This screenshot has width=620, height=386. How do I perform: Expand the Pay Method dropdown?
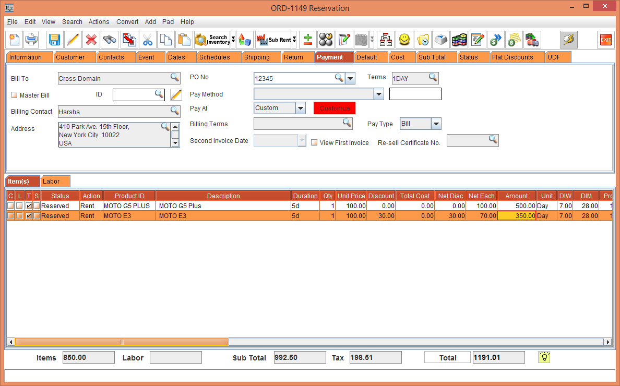(x=379, y=94)
